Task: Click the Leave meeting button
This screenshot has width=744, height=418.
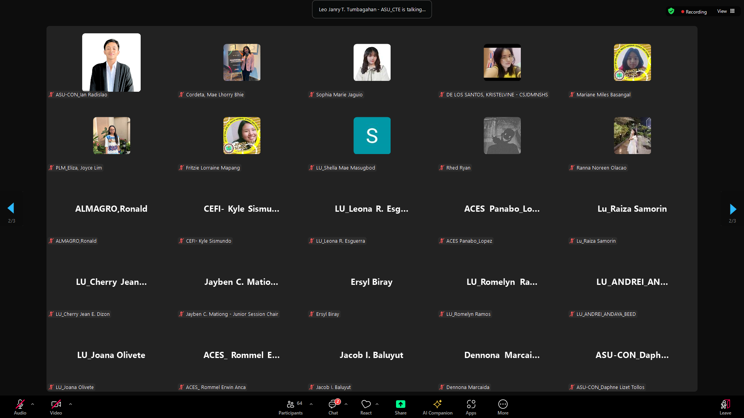Action: 725,407
